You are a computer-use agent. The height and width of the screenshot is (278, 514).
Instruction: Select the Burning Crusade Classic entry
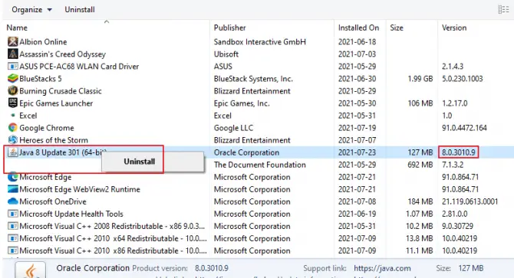[61, 91]
